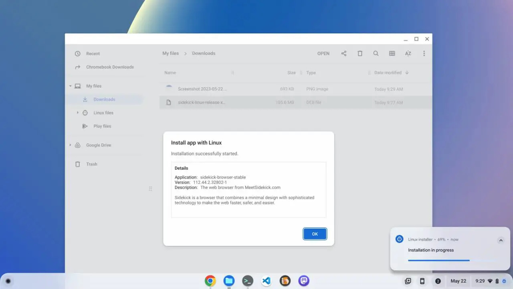Open Recent in the sidebar
513x289 pixels.
(x=93, y=54)
